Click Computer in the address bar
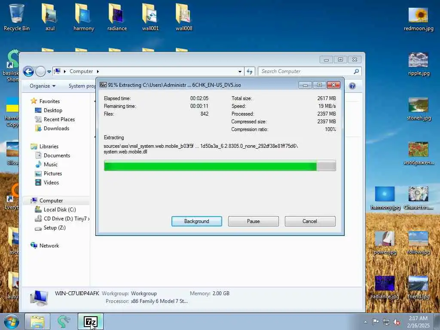 [81, 71]
